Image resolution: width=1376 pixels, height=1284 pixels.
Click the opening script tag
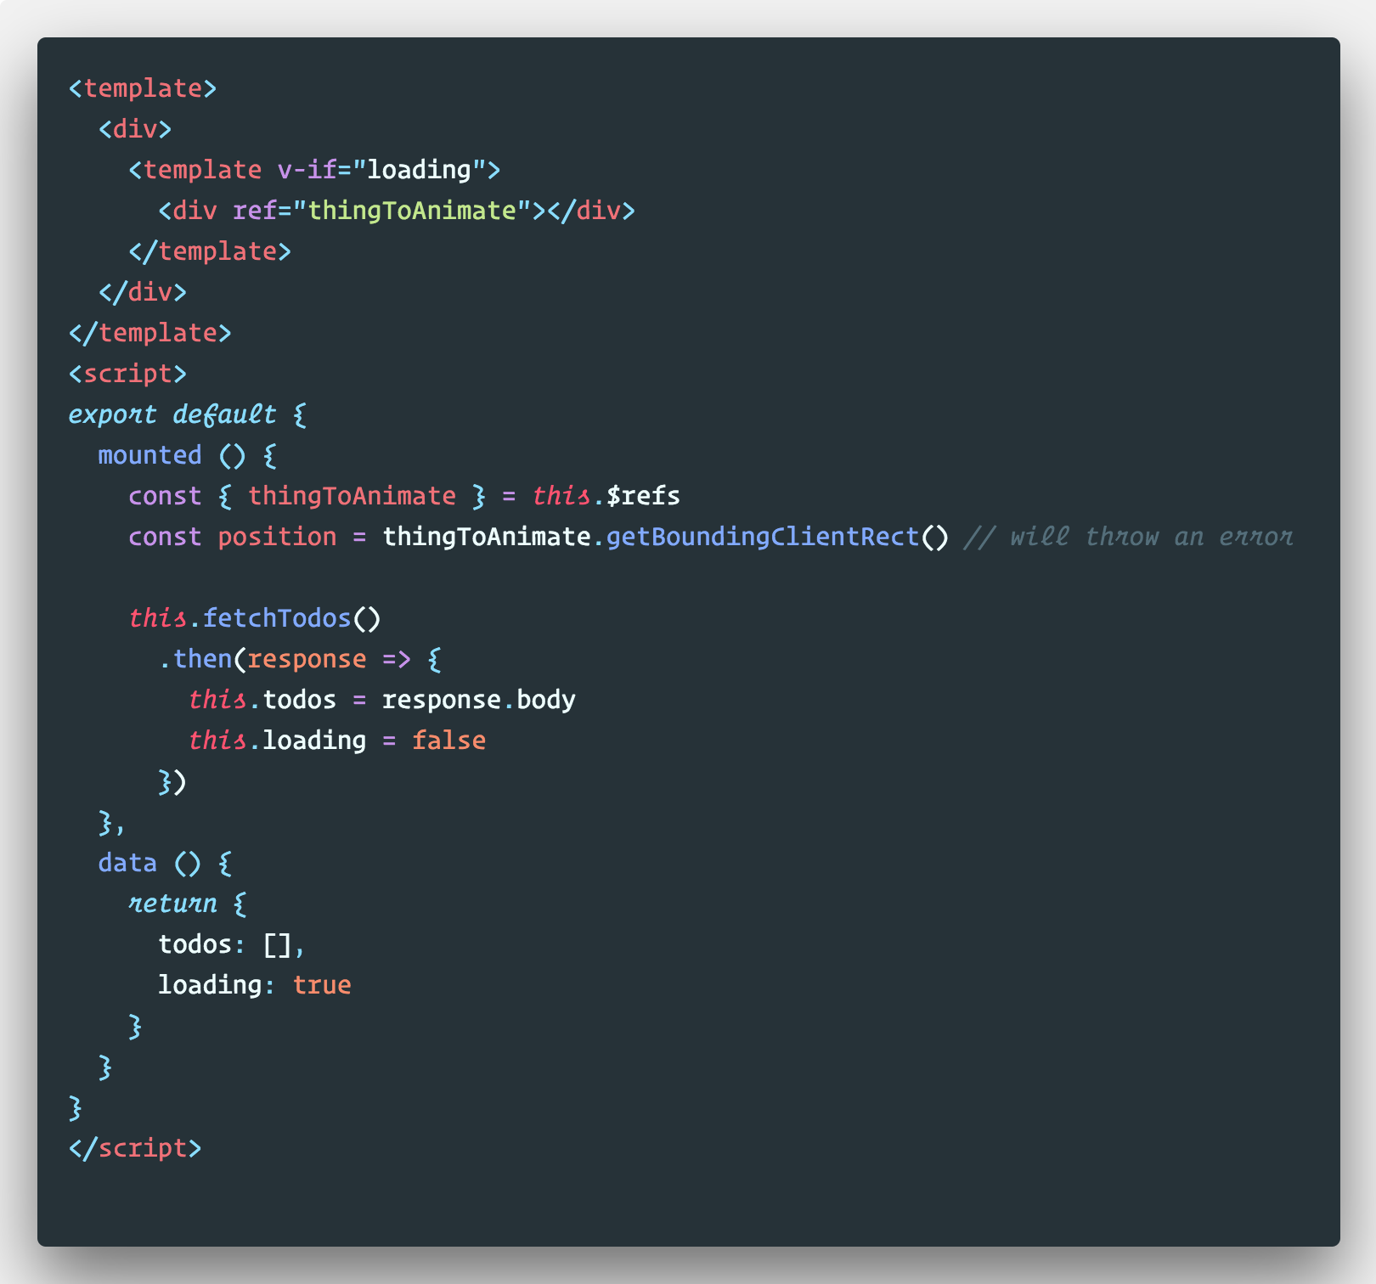[127, 374]
